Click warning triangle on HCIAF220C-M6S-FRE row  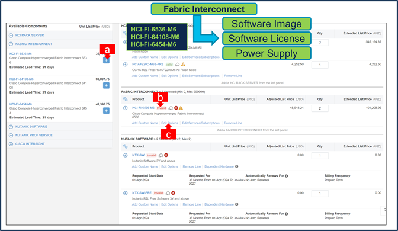[x=183, y=65]
